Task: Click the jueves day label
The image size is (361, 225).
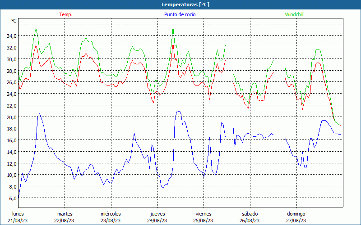Action: coord(157,214)
